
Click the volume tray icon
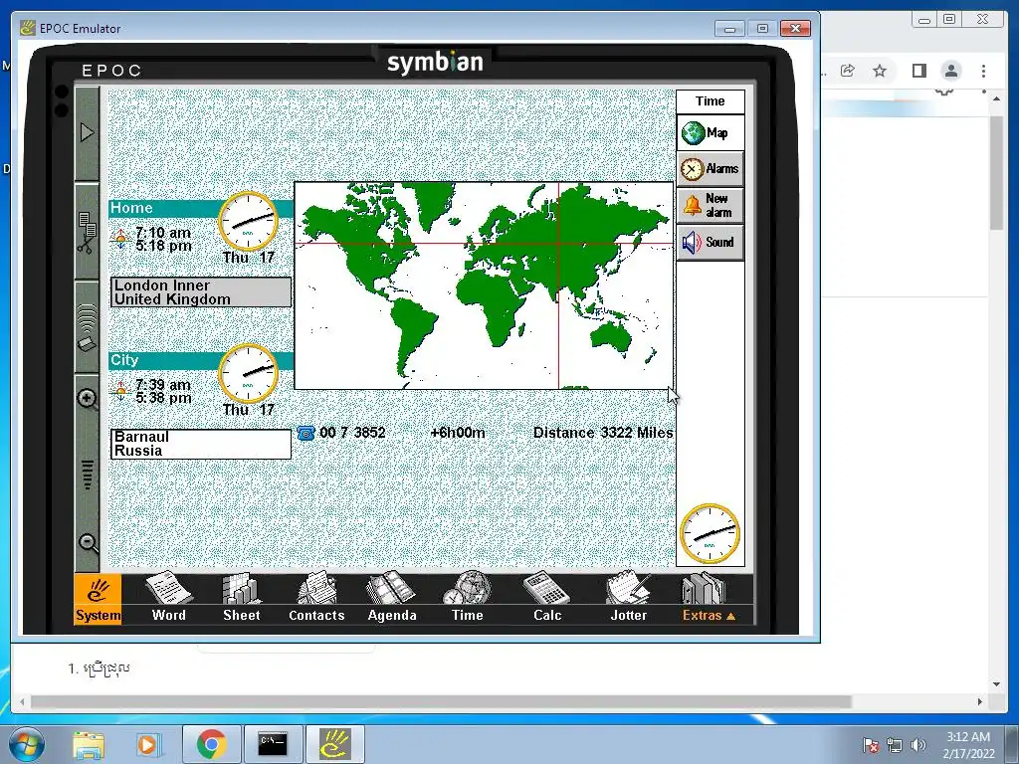(x=918, y=745)
